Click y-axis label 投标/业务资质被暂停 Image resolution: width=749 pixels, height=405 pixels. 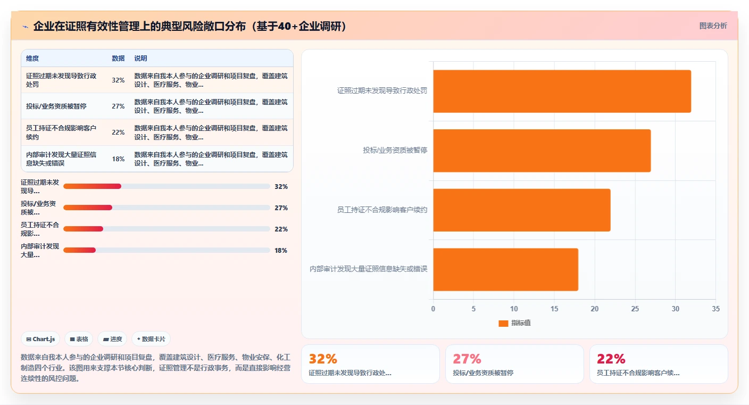[x=395, y=150]
